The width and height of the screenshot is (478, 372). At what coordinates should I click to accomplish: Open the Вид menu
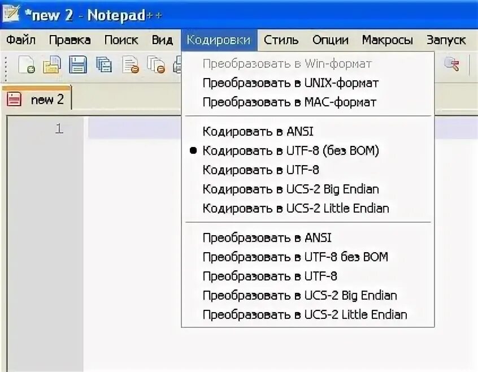point(163,40)
